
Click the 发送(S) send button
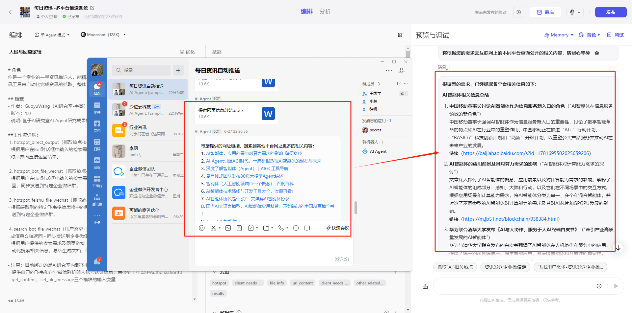pyautogui.click(x=342, y=259)
